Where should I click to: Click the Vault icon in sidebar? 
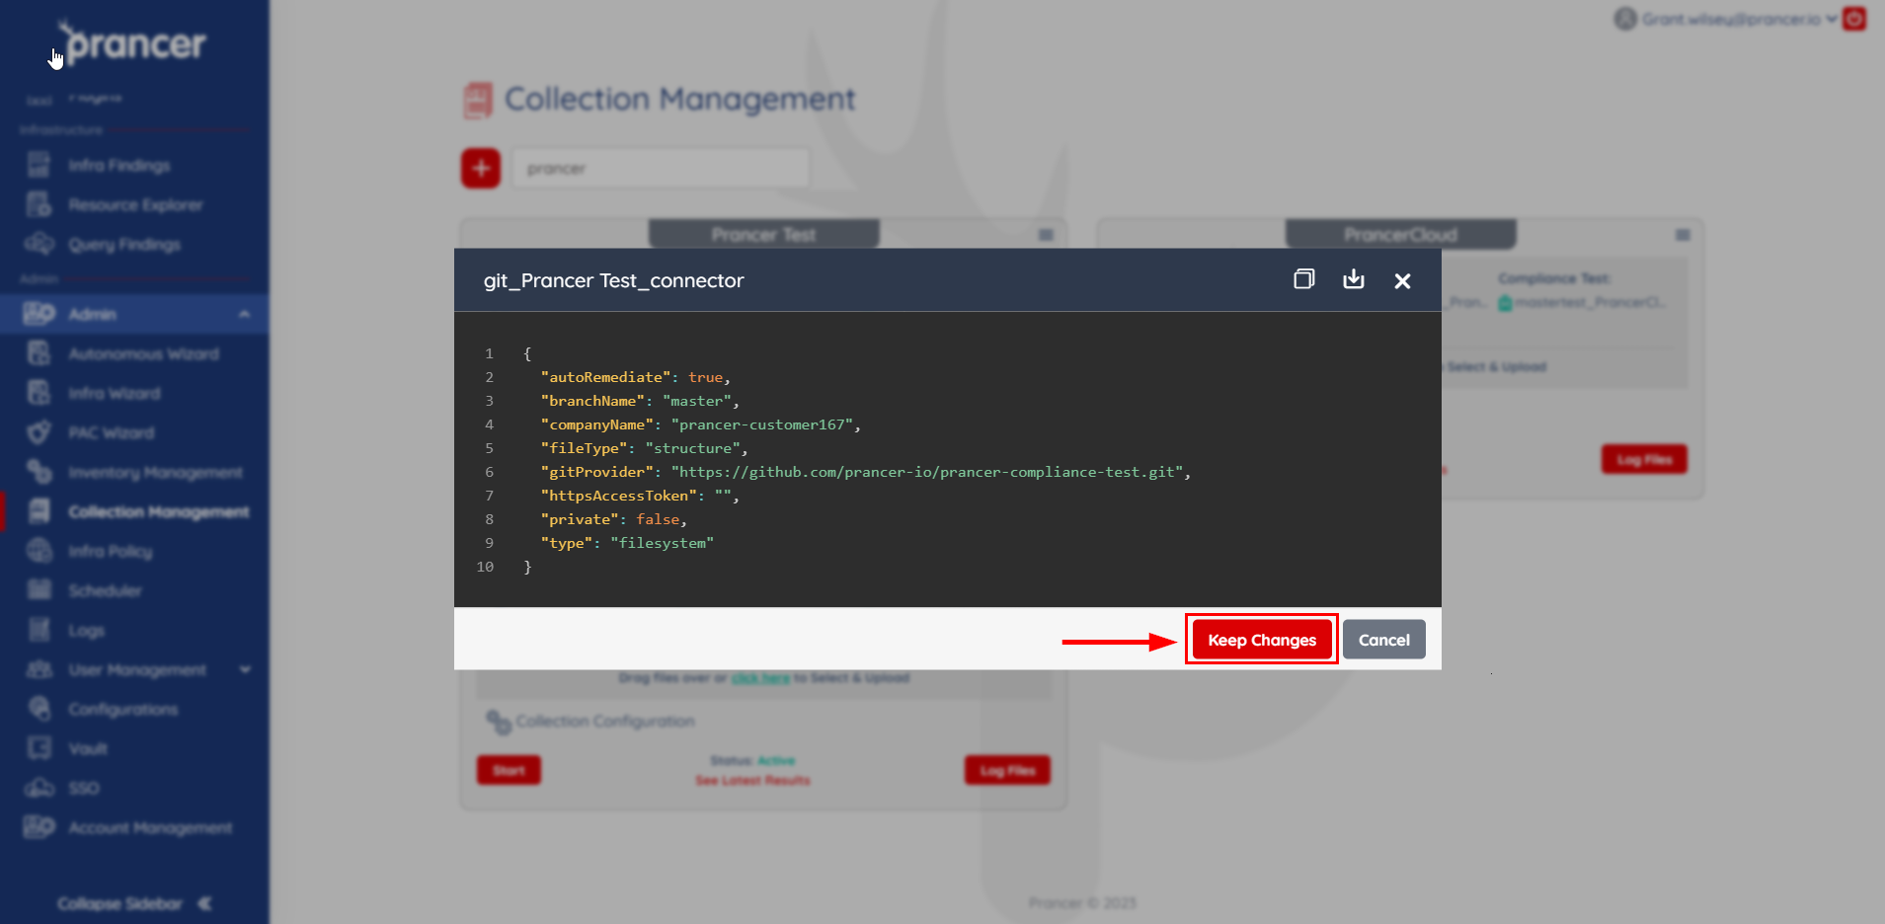pos(39,748)
